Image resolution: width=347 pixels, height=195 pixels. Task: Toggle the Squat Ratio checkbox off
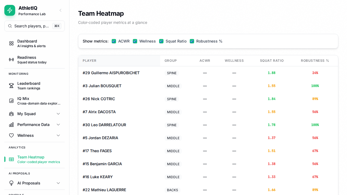coord(161,41)
